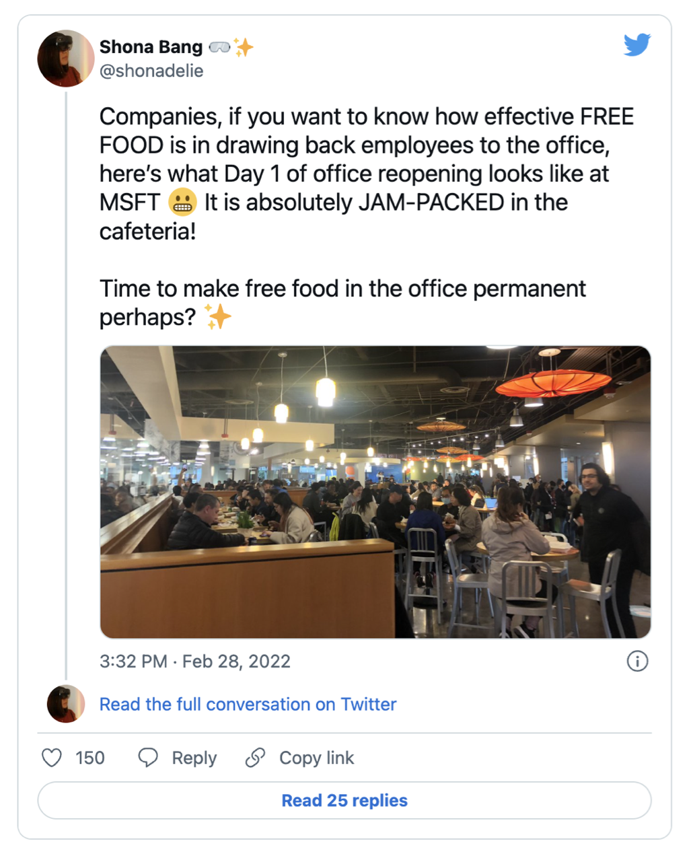Open 'Read the full conversation on Twitter'
This screenshot has width=693, height=860.
coord(248,704)
